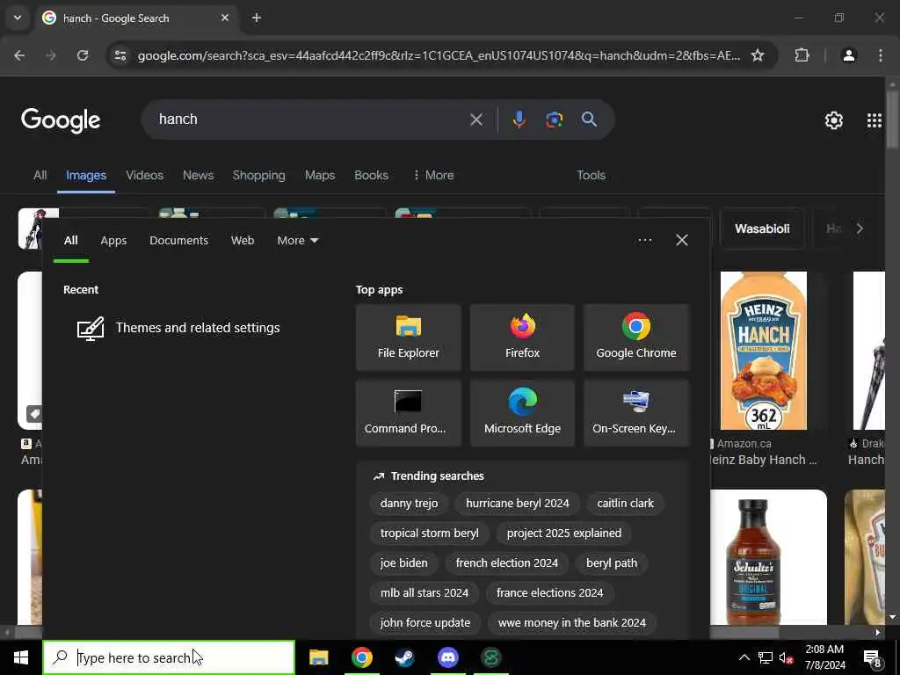Open the Schultz's sauce bottle image
The image size is (900, 675).
click(768, 556)
